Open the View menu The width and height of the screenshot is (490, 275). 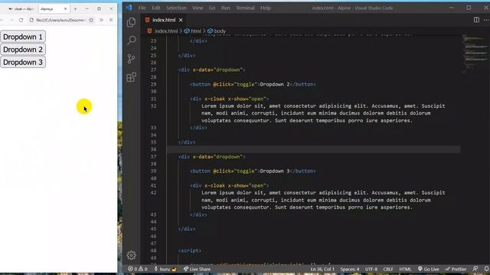tap(198, 8)
